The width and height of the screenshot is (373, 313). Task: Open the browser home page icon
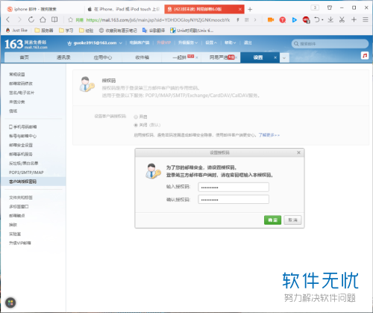point(43,19)
